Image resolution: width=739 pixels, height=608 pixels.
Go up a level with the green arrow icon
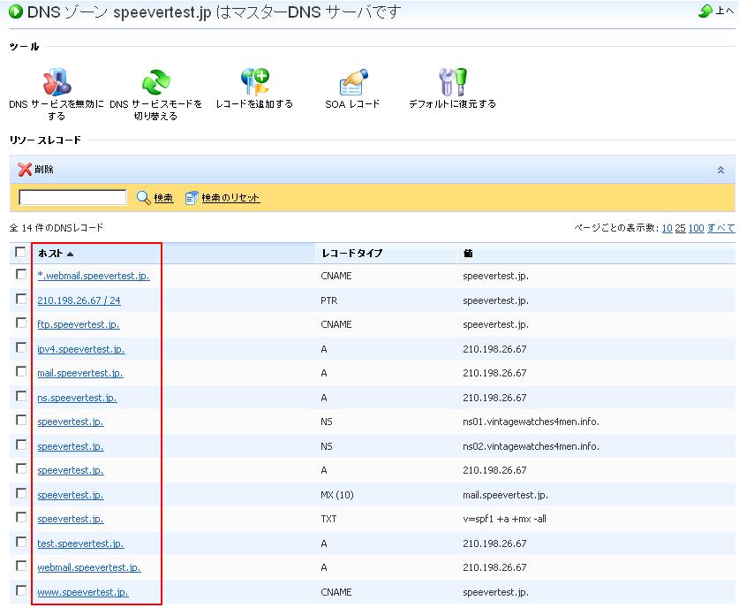click(x=705, y=11)
